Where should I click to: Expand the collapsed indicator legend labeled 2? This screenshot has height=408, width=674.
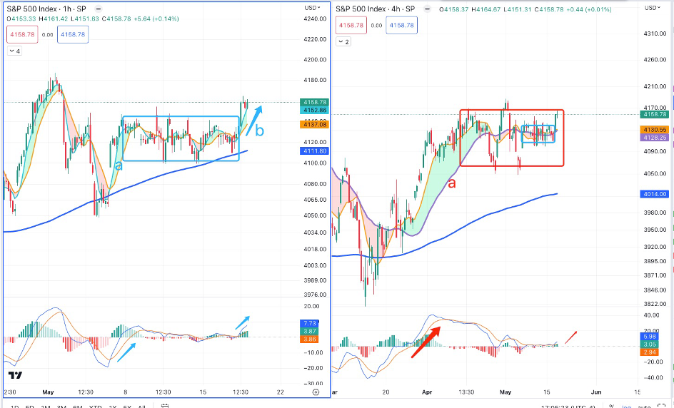(x=343, y=41)
